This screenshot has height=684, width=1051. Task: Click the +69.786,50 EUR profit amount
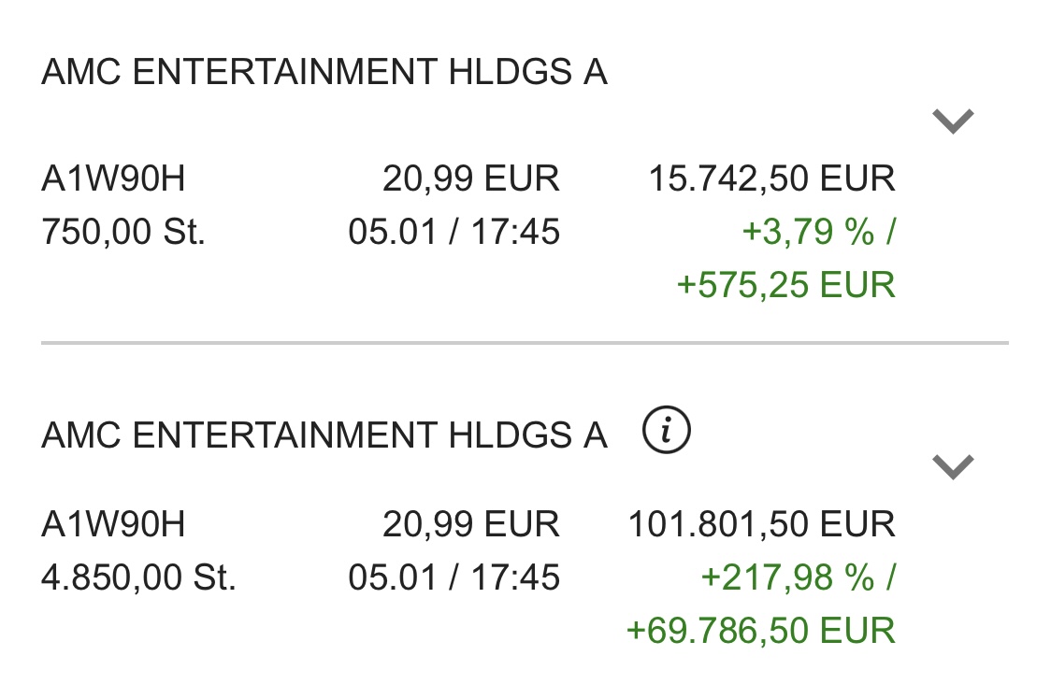(762, 629)
